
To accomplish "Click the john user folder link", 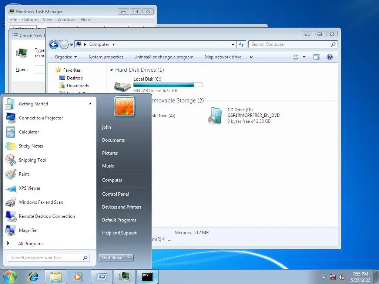I will pyautogui.click(x=106, y=127).
